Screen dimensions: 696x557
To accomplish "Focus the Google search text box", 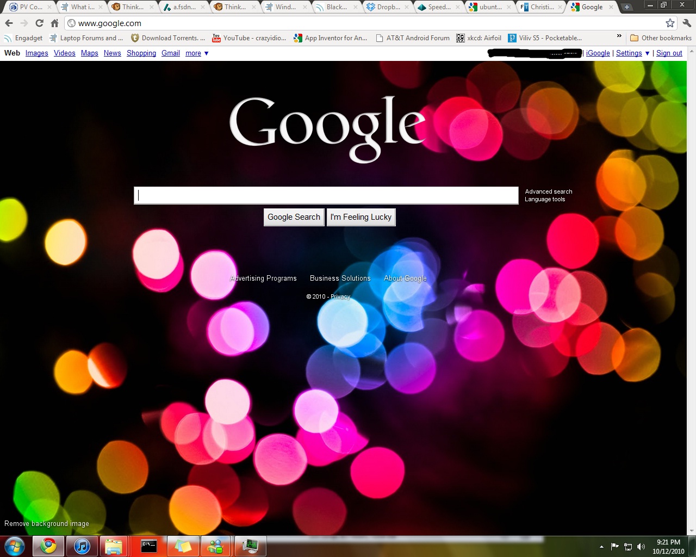I will click(326, 195).
